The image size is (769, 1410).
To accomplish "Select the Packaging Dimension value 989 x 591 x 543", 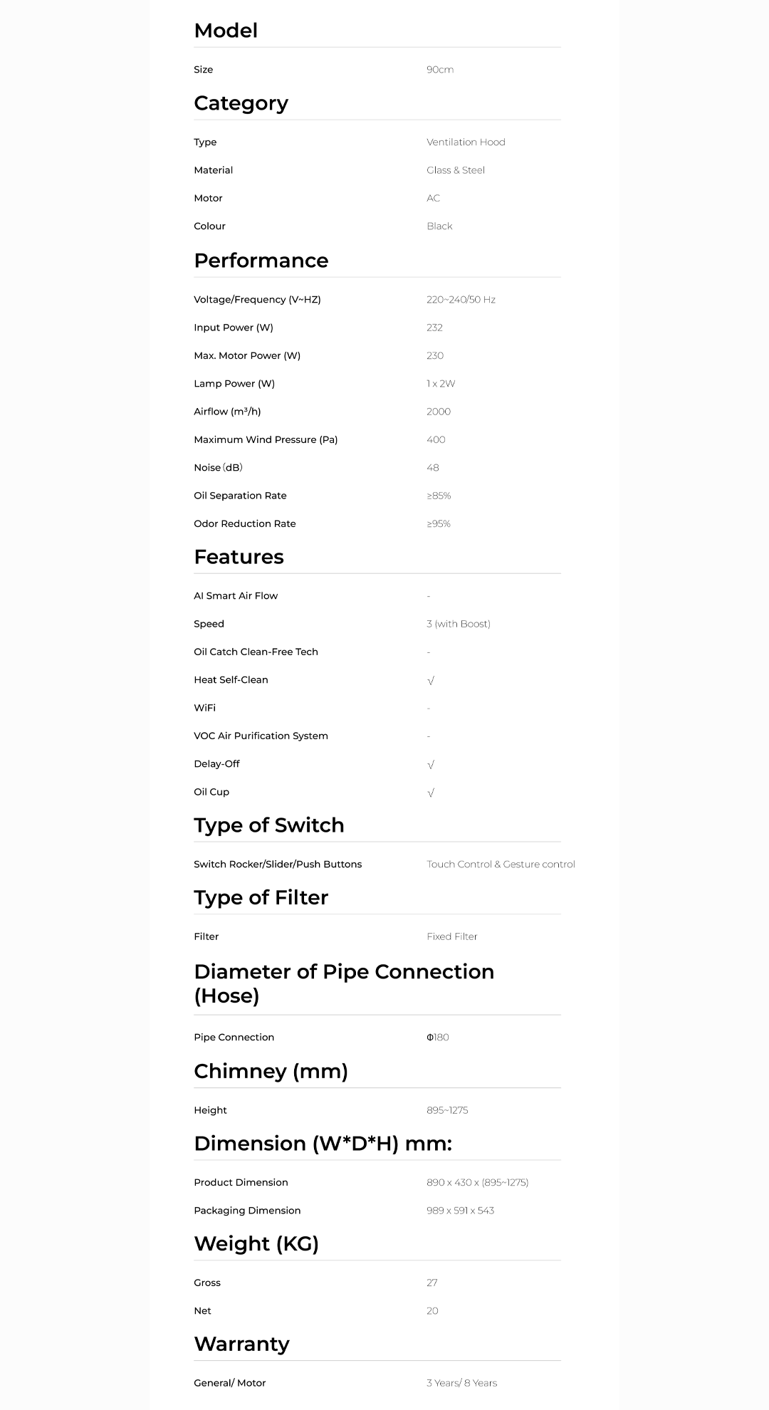I will coord(460,1211).
